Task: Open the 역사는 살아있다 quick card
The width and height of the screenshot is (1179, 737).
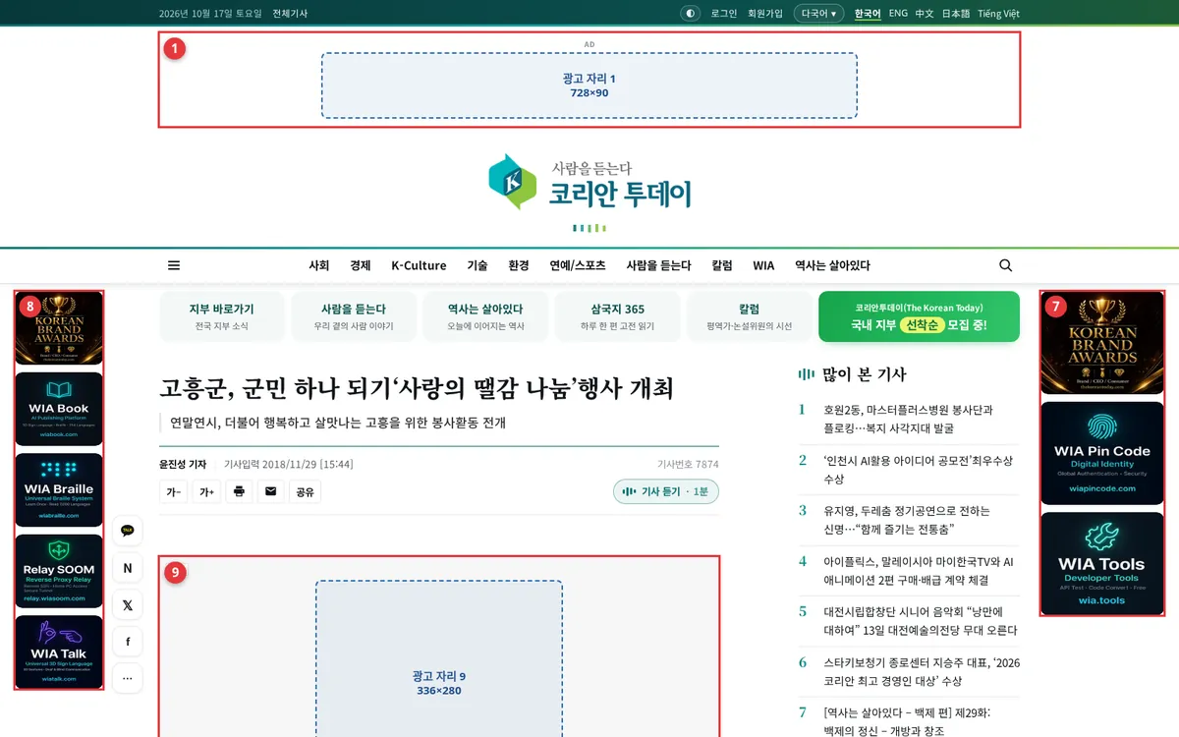Action: pos(485,316)
